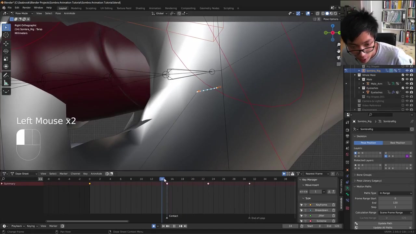Select the Move tool in the viewport toolbar
The height and width of the screenshot is (234, 416).
click(6, 43)
